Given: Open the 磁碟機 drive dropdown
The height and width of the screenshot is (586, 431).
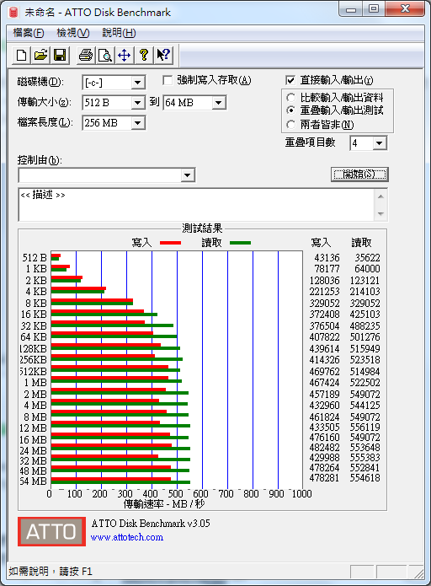Looking at the screenshot, I should coord(138,83).
